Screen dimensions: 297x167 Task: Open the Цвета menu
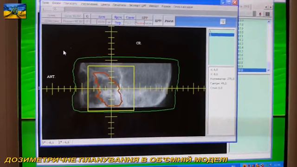tap(105, 5)
